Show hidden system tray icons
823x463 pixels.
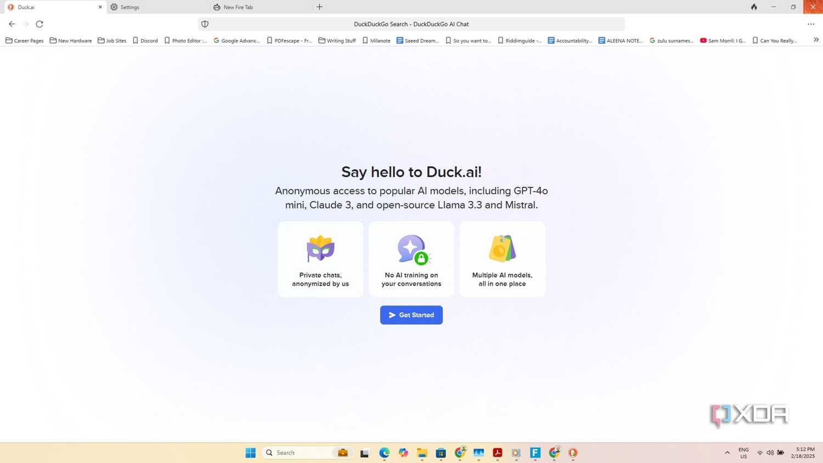pos(728,453)
